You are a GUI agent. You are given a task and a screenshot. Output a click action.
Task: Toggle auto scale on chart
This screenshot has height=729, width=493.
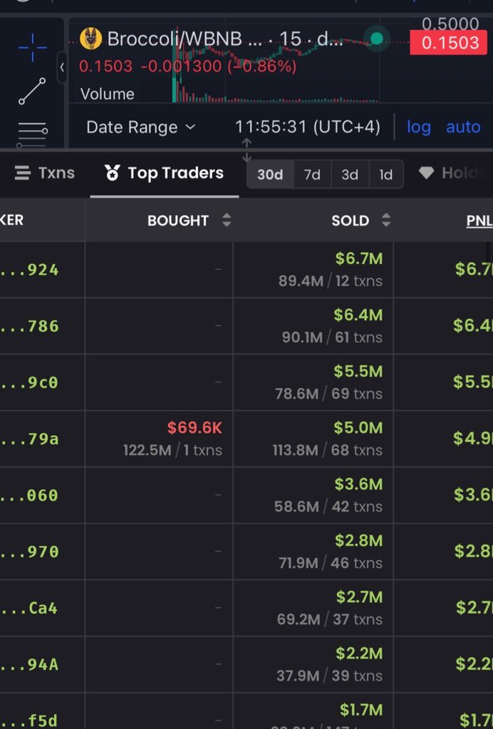pos(463,127)
